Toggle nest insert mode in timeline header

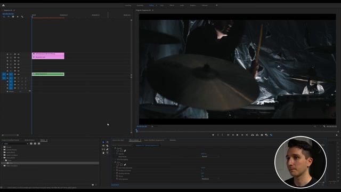(x=4, y=17)
